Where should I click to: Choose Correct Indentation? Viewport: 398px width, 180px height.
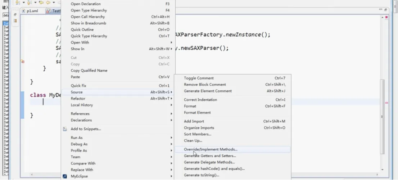(232, 100)
